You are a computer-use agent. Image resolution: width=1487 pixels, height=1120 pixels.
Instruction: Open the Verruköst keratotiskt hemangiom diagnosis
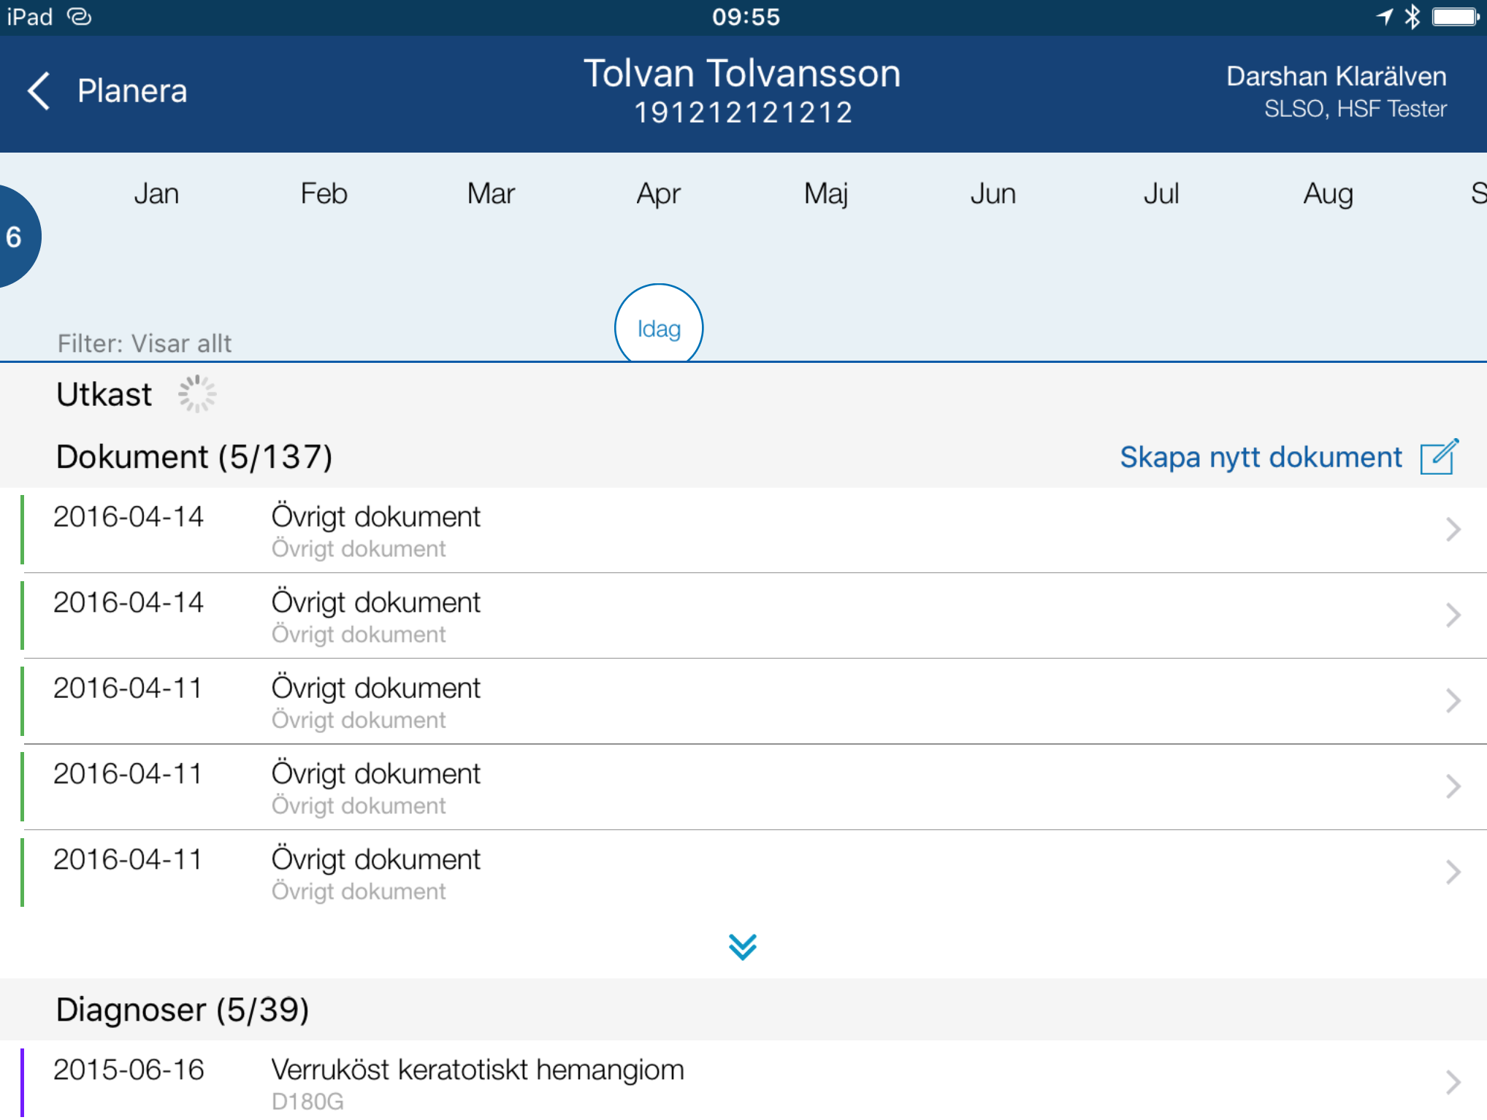coord(743,1082)
